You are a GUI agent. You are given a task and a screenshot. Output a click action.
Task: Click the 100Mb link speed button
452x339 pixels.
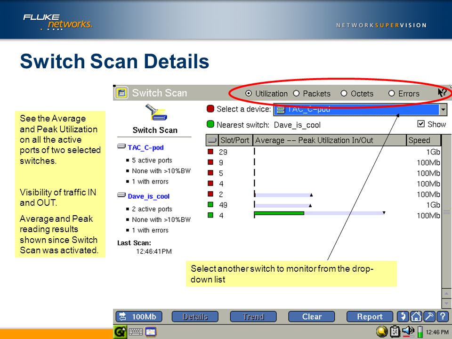pos(139,316)
